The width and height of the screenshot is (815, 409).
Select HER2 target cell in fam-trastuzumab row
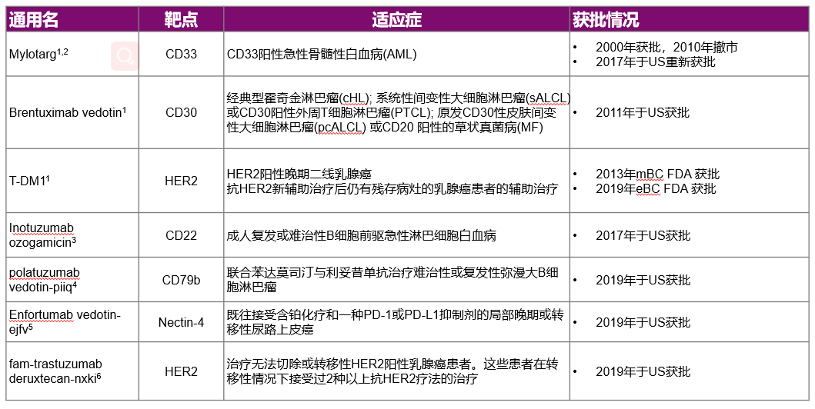pos(182,371)
